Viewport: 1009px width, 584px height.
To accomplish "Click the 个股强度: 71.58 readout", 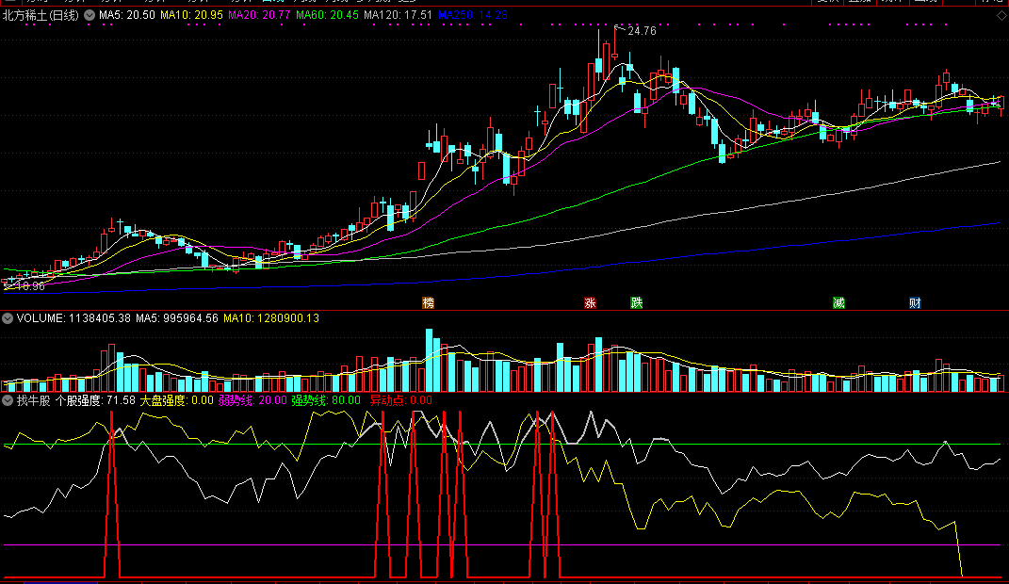I will coord(95,400).
